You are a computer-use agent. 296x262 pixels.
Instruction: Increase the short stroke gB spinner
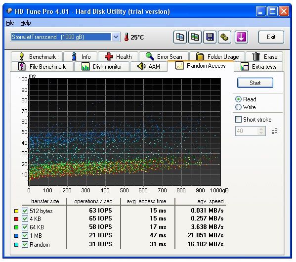click(x=261, y=129)
